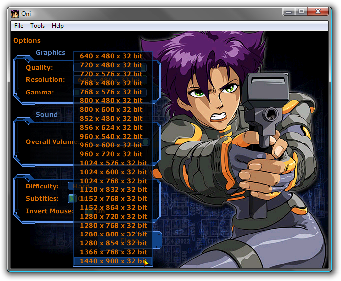Choose 768 x 480 x 32 bit option
The height and width of the screenshot is (281, 341).
click(x=113, y=83)
